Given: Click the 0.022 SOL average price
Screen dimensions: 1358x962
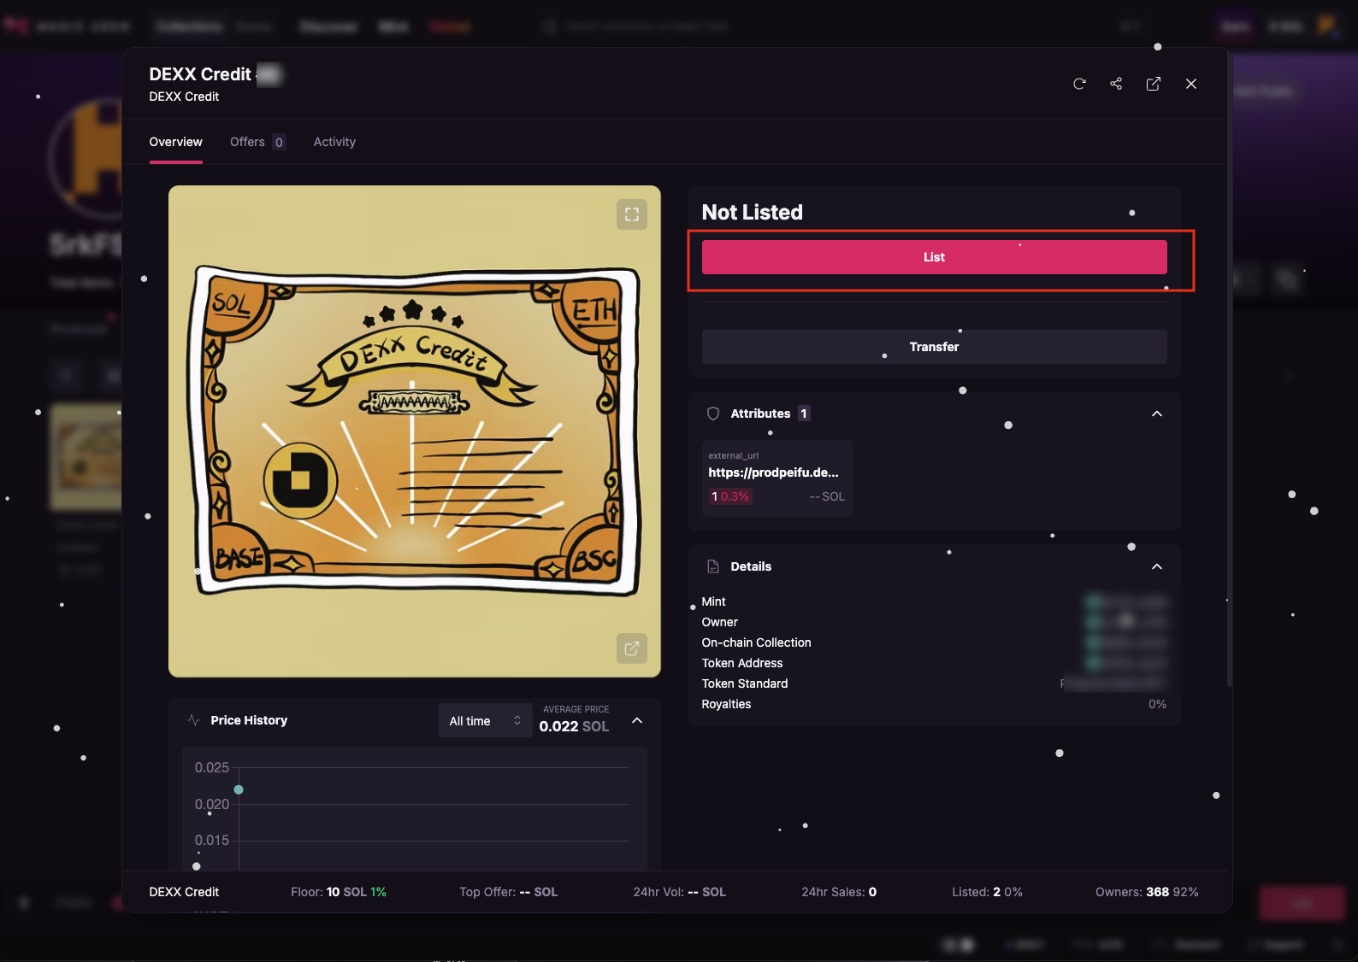Looking at the screenshot, I should coord(574,726).
